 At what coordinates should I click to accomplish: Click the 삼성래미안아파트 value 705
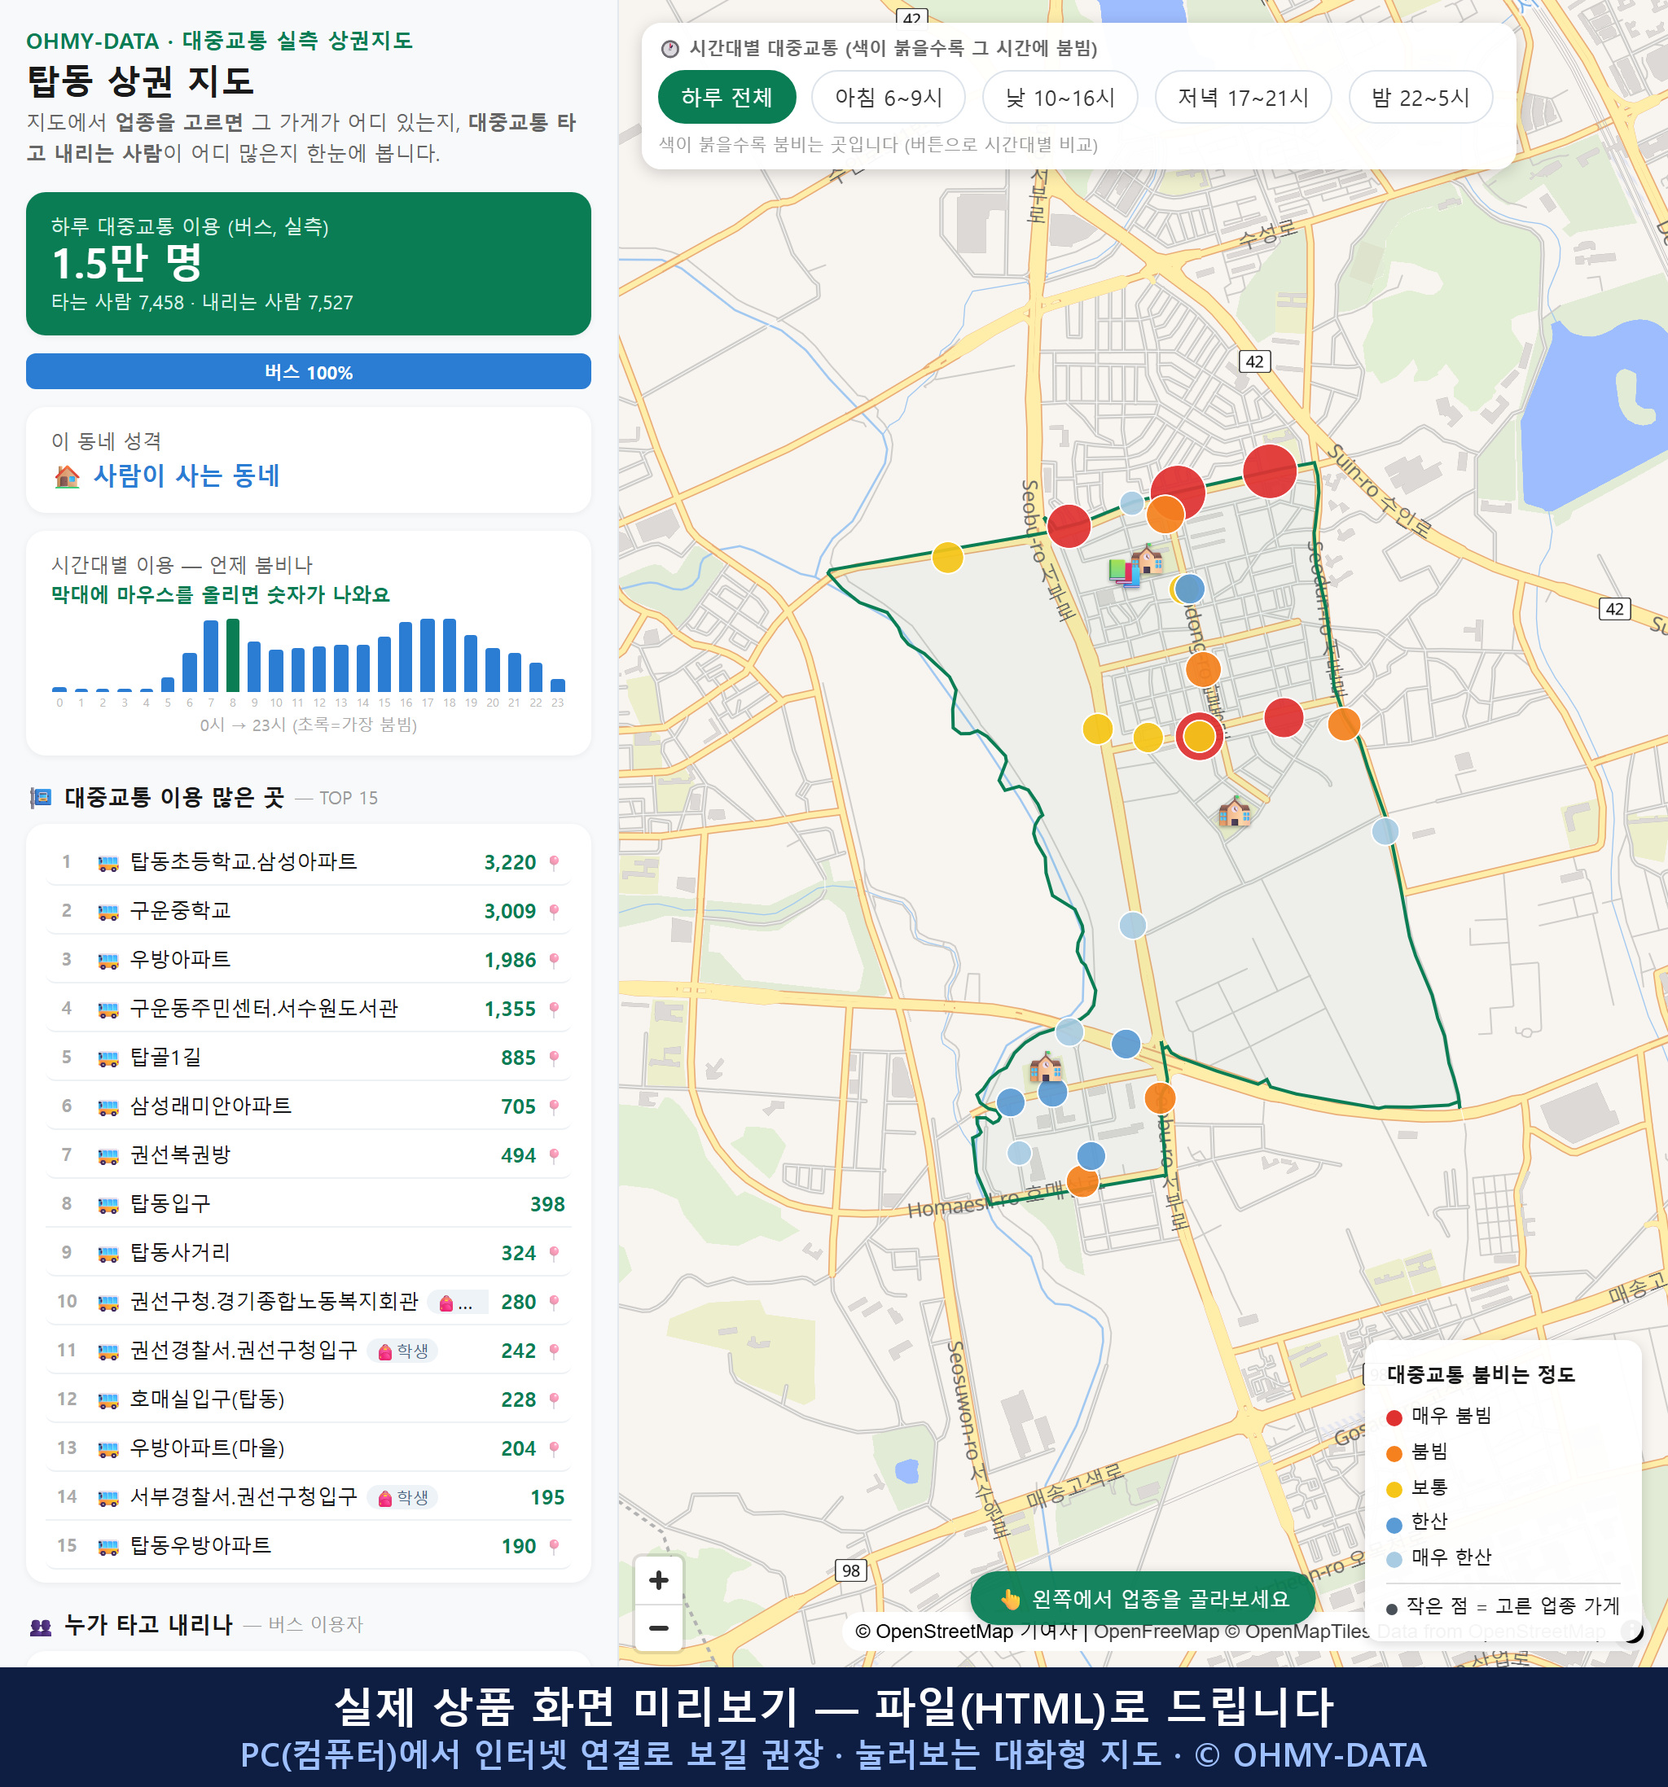tap(519, 1107)
